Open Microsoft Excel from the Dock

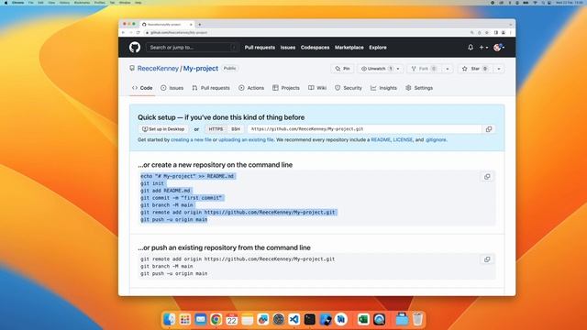[363, 319]
